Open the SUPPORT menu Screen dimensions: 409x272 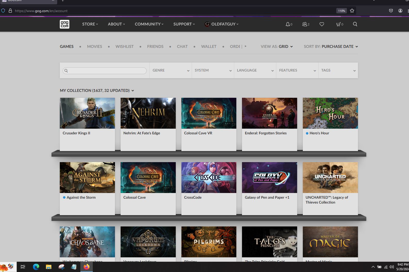[x=184, y=24]
